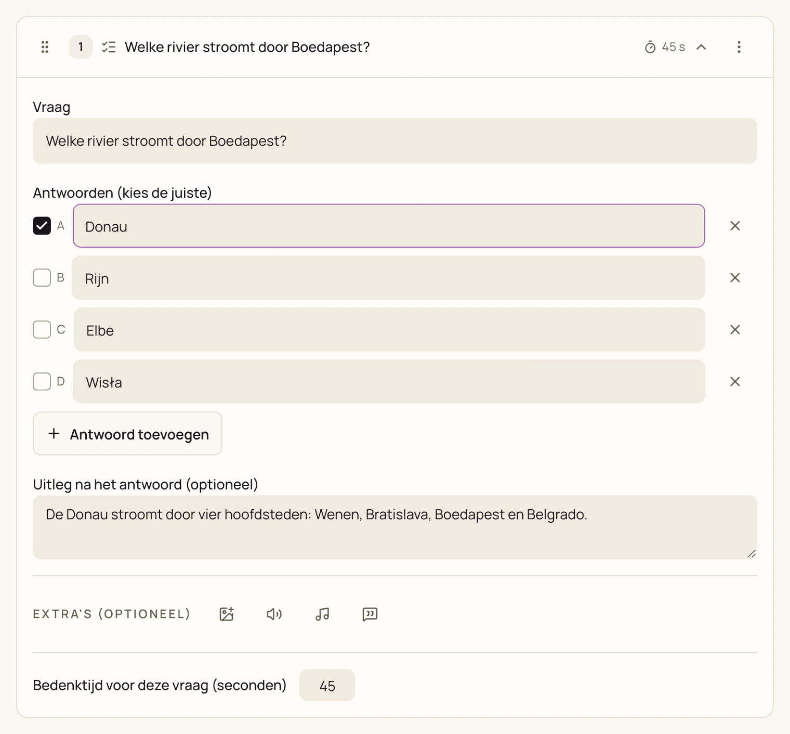Click the '45 s' timer text in the header
Screen dimensions: 790x734
coord(674,47)
